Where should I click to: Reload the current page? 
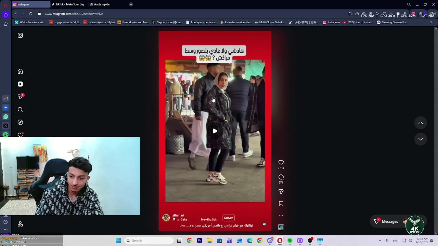[31, 14]
